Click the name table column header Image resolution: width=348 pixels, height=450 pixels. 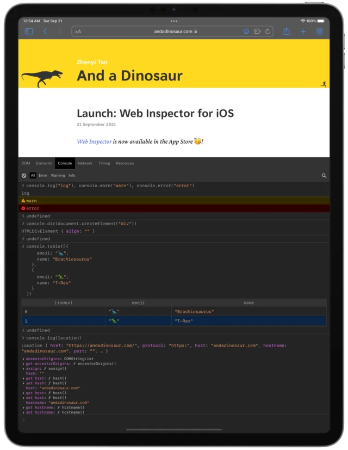click(x=248, y=303)
